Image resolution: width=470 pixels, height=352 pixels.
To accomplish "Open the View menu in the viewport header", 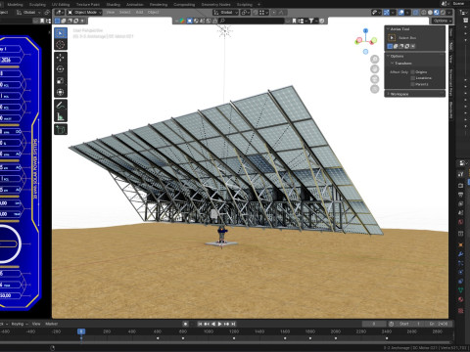I will click(x=111, y=13).
